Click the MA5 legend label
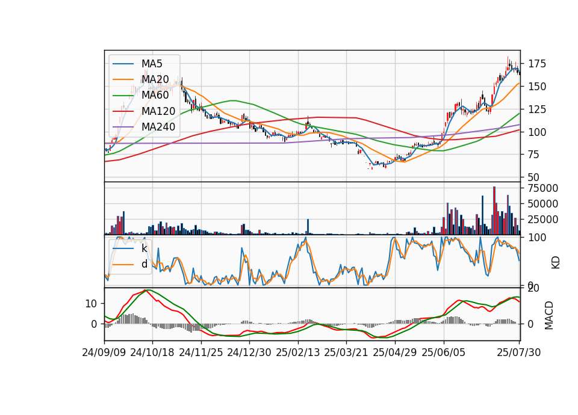578x415 pixels. [x=152, y=64]
